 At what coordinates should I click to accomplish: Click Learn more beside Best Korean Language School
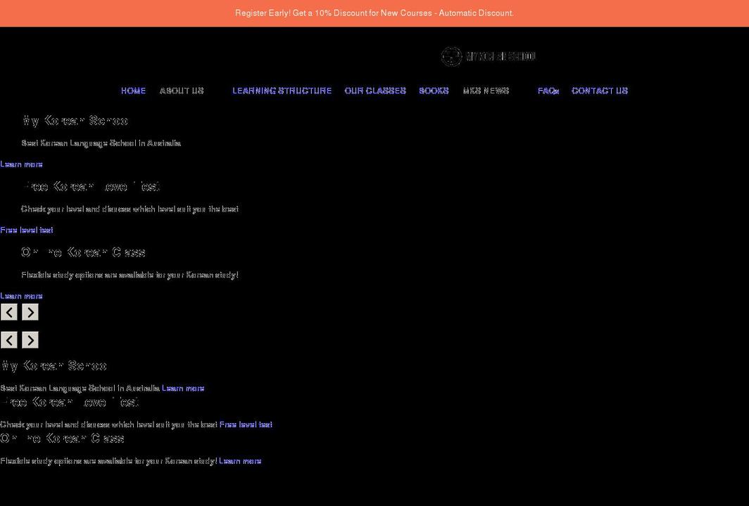182,387
